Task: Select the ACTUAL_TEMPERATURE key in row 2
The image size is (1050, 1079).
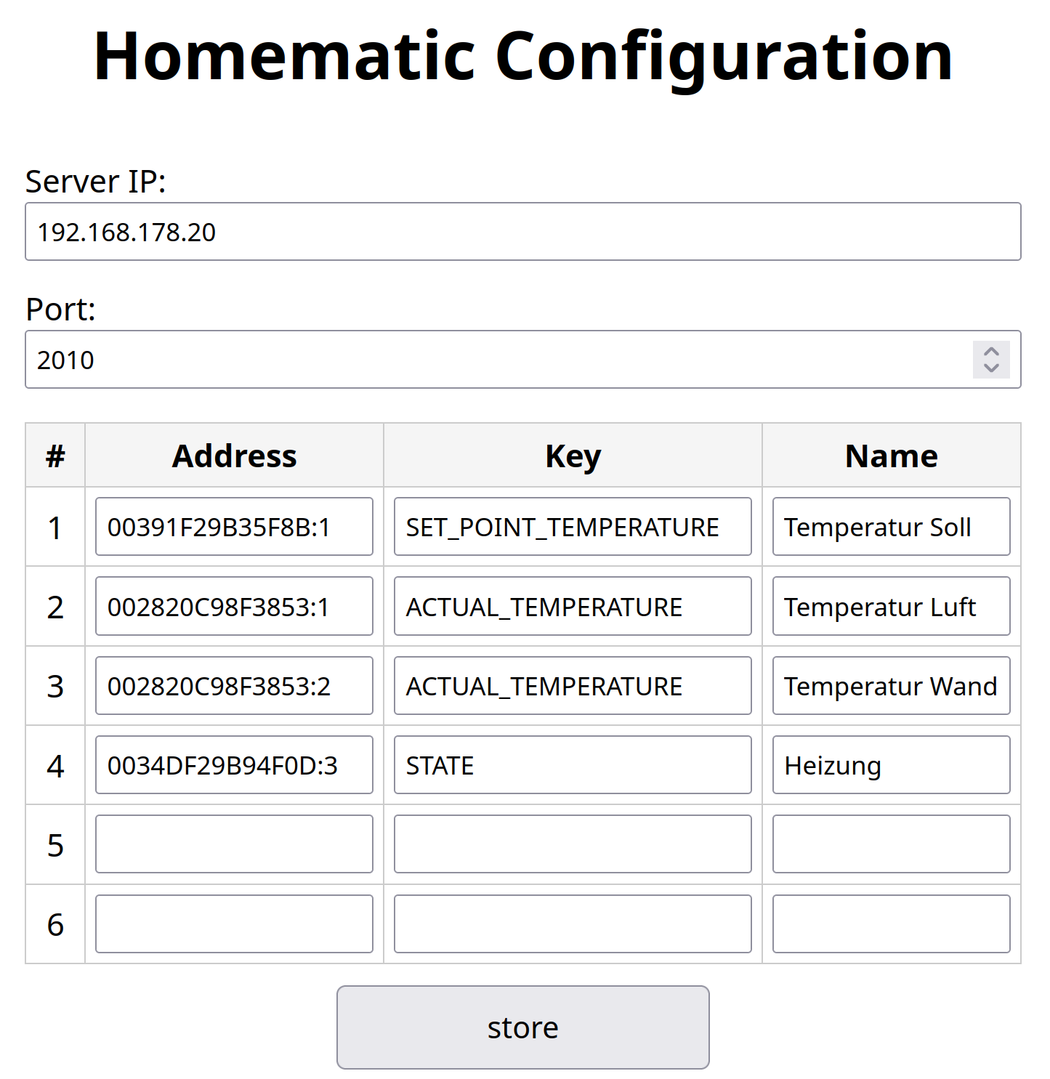Action: tap(572, 606)
